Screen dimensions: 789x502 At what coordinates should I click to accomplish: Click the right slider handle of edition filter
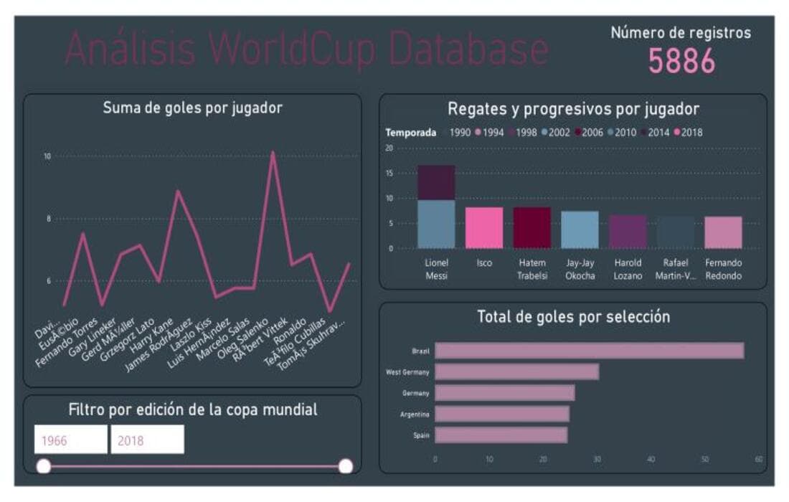[x=346, y=466]
